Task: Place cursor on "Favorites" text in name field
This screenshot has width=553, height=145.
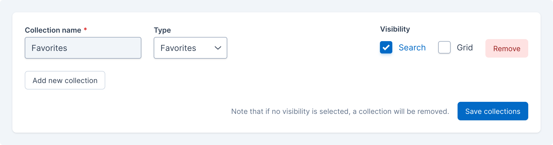Action: 49,48
